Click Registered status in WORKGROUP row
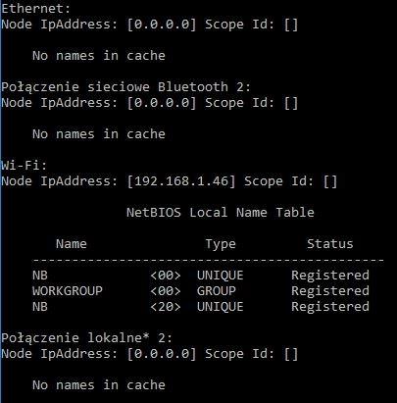 point(330,291)
